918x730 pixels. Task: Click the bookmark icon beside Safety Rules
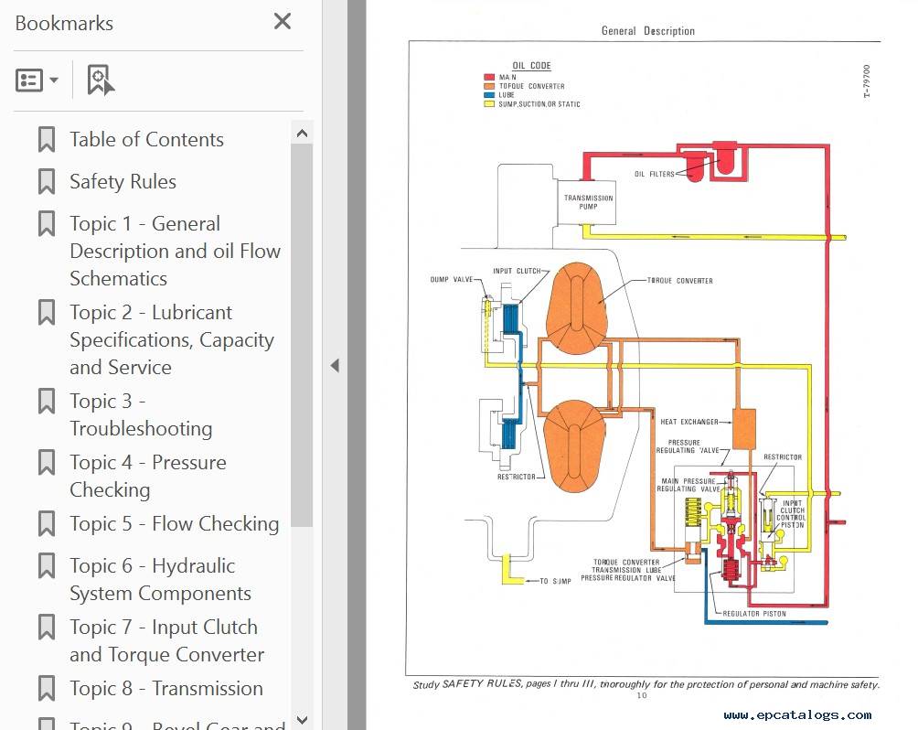[47, 182]
